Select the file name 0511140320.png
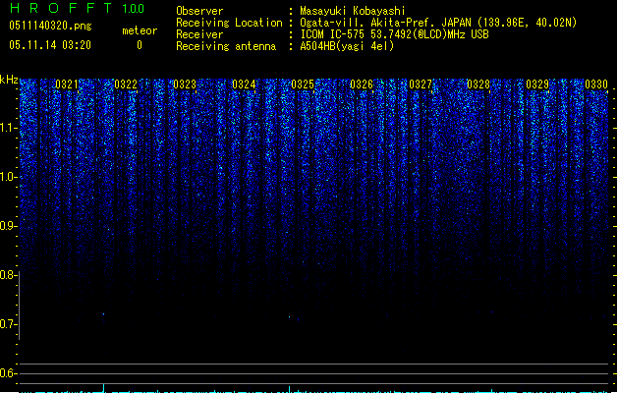Viewport: 618px width, 393px height. pos(50,26)
